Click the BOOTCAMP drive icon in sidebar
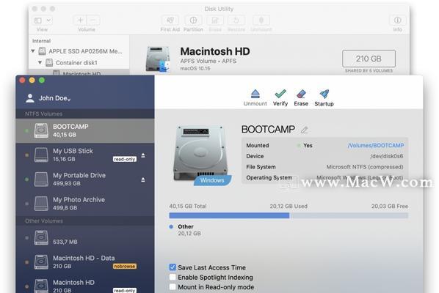The image size is (439, 293). click(x=41, y=130)
